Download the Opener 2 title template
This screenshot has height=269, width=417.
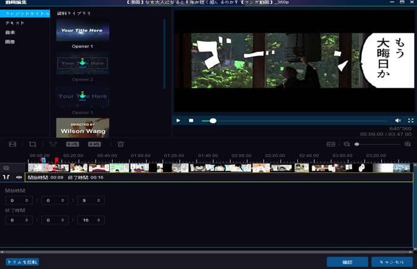[x=82, y=63]
